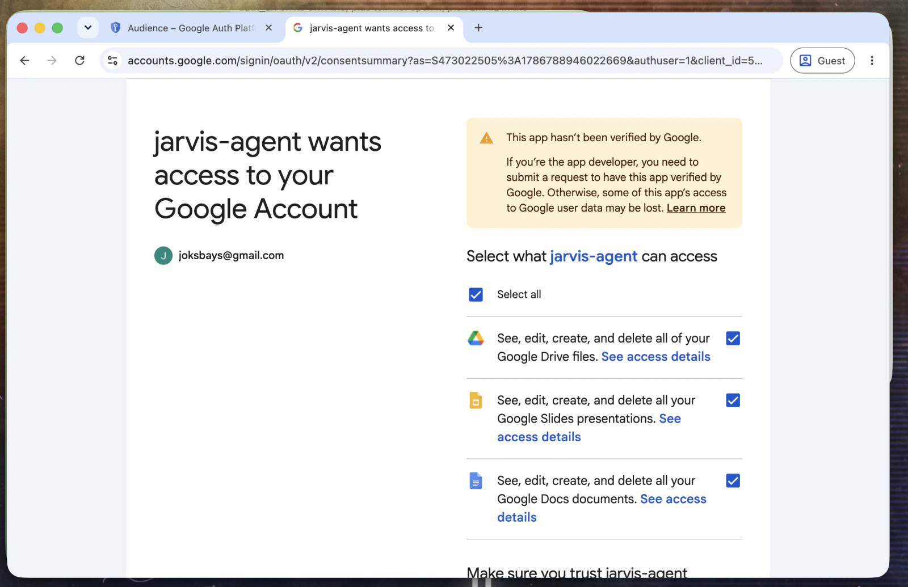Select the jarvis-agent wants access tab
The width and height of the screenshot is (908, 587).
[375, 28]
